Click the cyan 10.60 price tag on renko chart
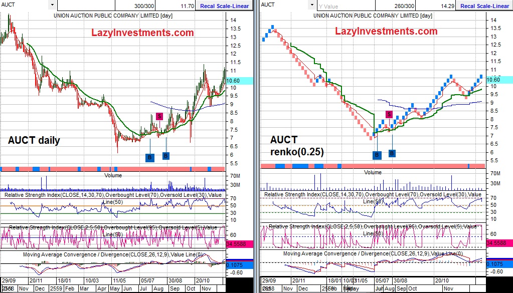 point(494,80)
